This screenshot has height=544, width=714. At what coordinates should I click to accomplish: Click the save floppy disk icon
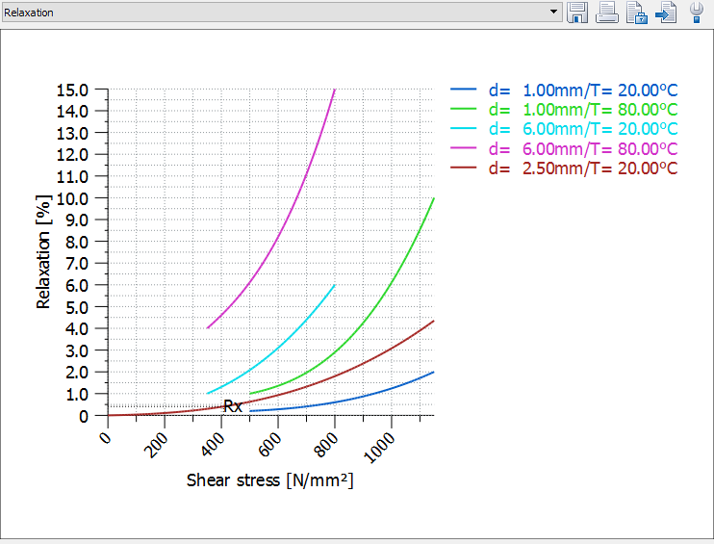coord(577,13)
